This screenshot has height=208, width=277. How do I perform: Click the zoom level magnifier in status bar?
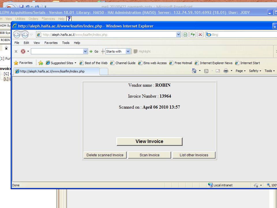click(x=269, y=185)
